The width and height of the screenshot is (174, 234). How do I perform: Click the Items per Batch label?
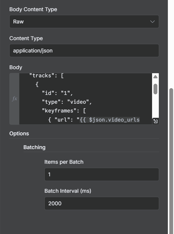pyautogui.click(x=64, y=162)
